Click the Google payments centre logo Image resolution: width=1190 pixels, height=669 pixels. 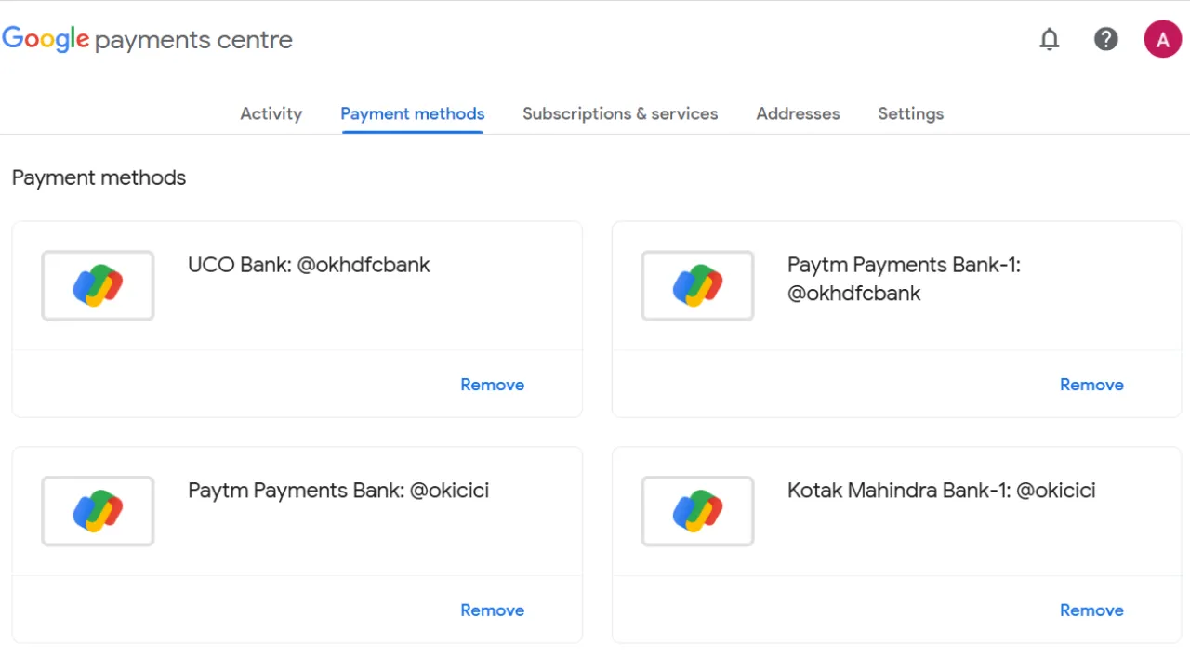tap(147, 39)
